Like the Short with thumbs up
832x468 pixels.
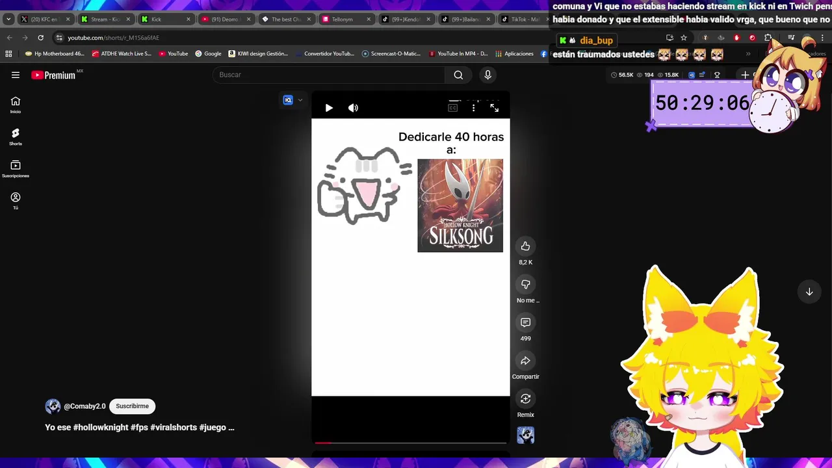click(525, 246)
